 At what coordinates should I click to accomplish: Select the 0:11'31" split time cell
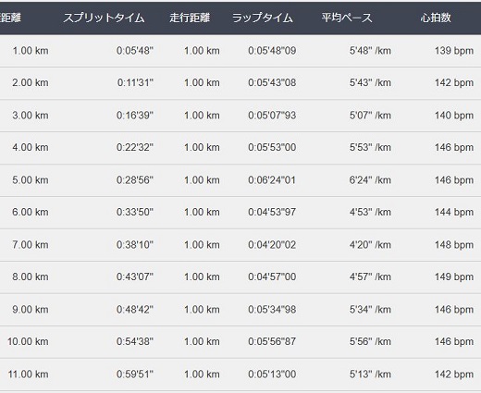pyautogui.click(x=135, y=82)
